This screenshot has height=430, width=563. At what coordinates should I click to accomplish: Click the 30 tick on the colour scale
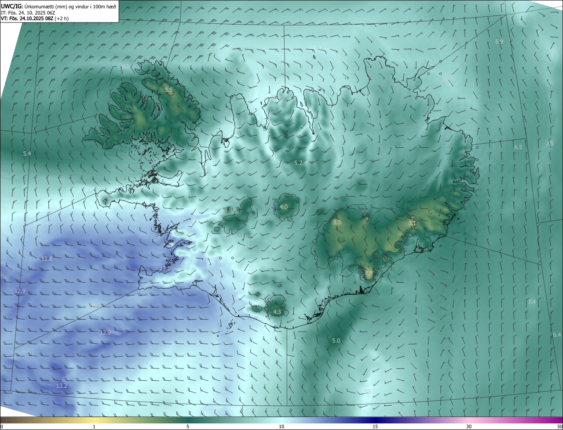(x=469, y=426)
